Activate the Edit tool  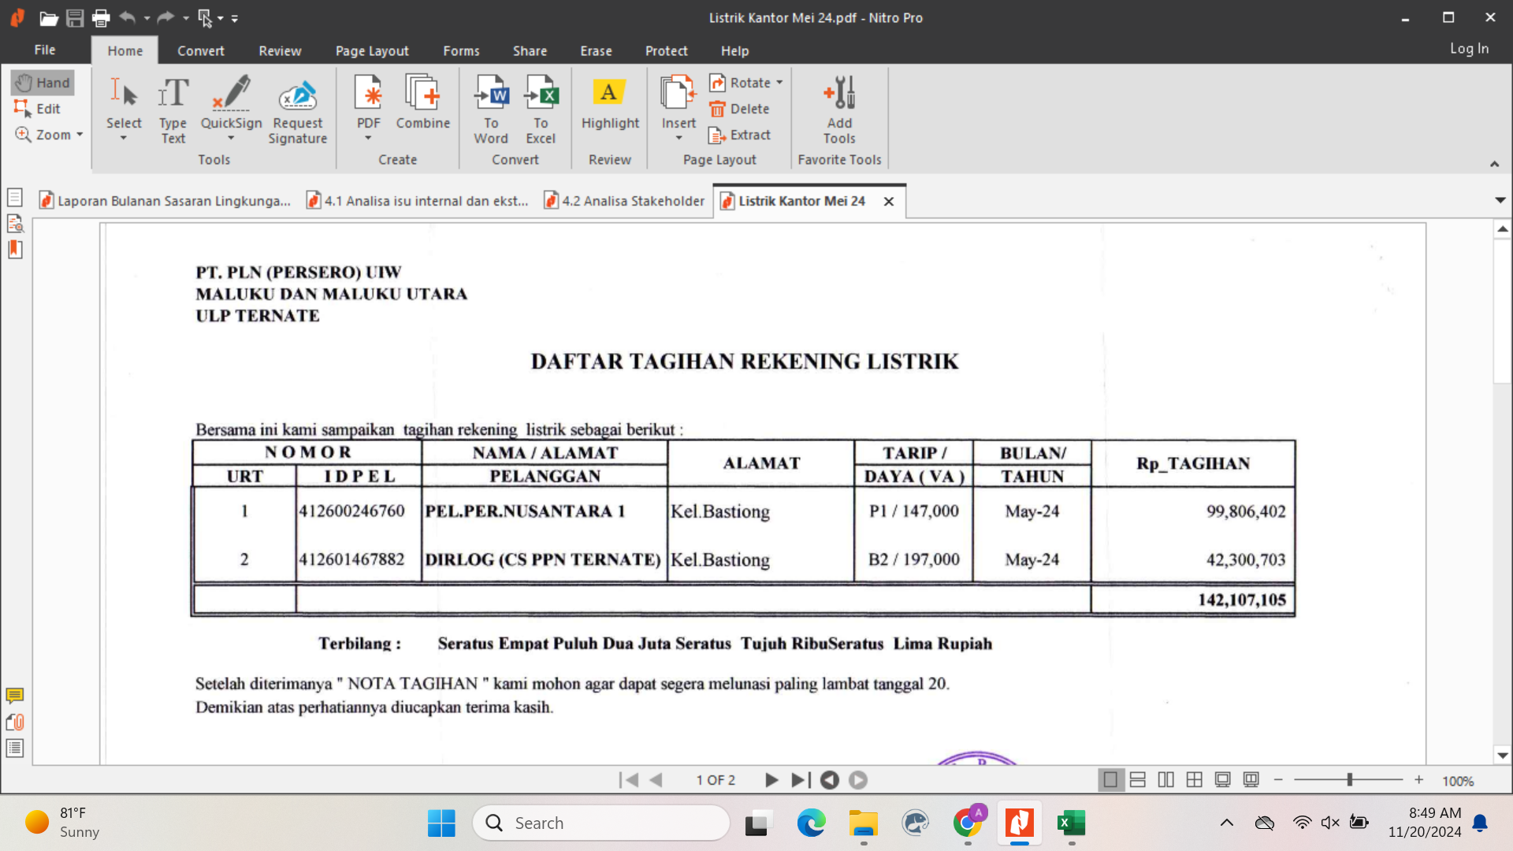pos(38,109)
